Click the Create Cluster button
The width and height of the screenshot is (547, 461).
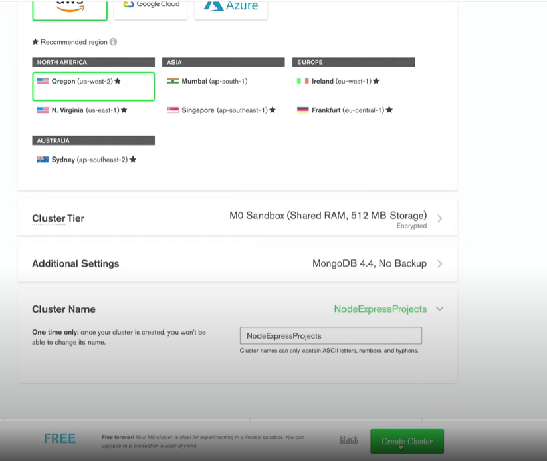pos(407,442)
